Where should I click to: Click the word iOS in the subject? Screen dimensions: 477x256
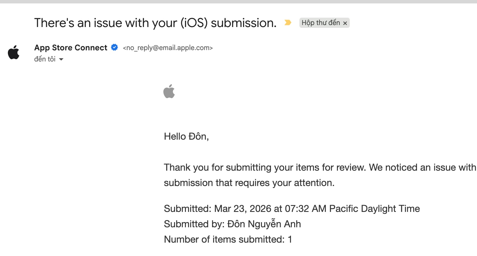194,23
